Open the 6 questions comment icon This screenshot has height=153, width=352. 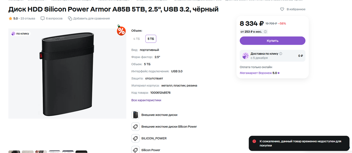pyautogui.click(x=43, y=18)
